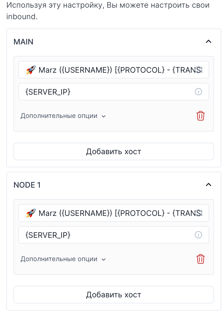Click Добавить хост button in NODE 1
This screenshot has width=222, height=316.
[x=114, y=295]
